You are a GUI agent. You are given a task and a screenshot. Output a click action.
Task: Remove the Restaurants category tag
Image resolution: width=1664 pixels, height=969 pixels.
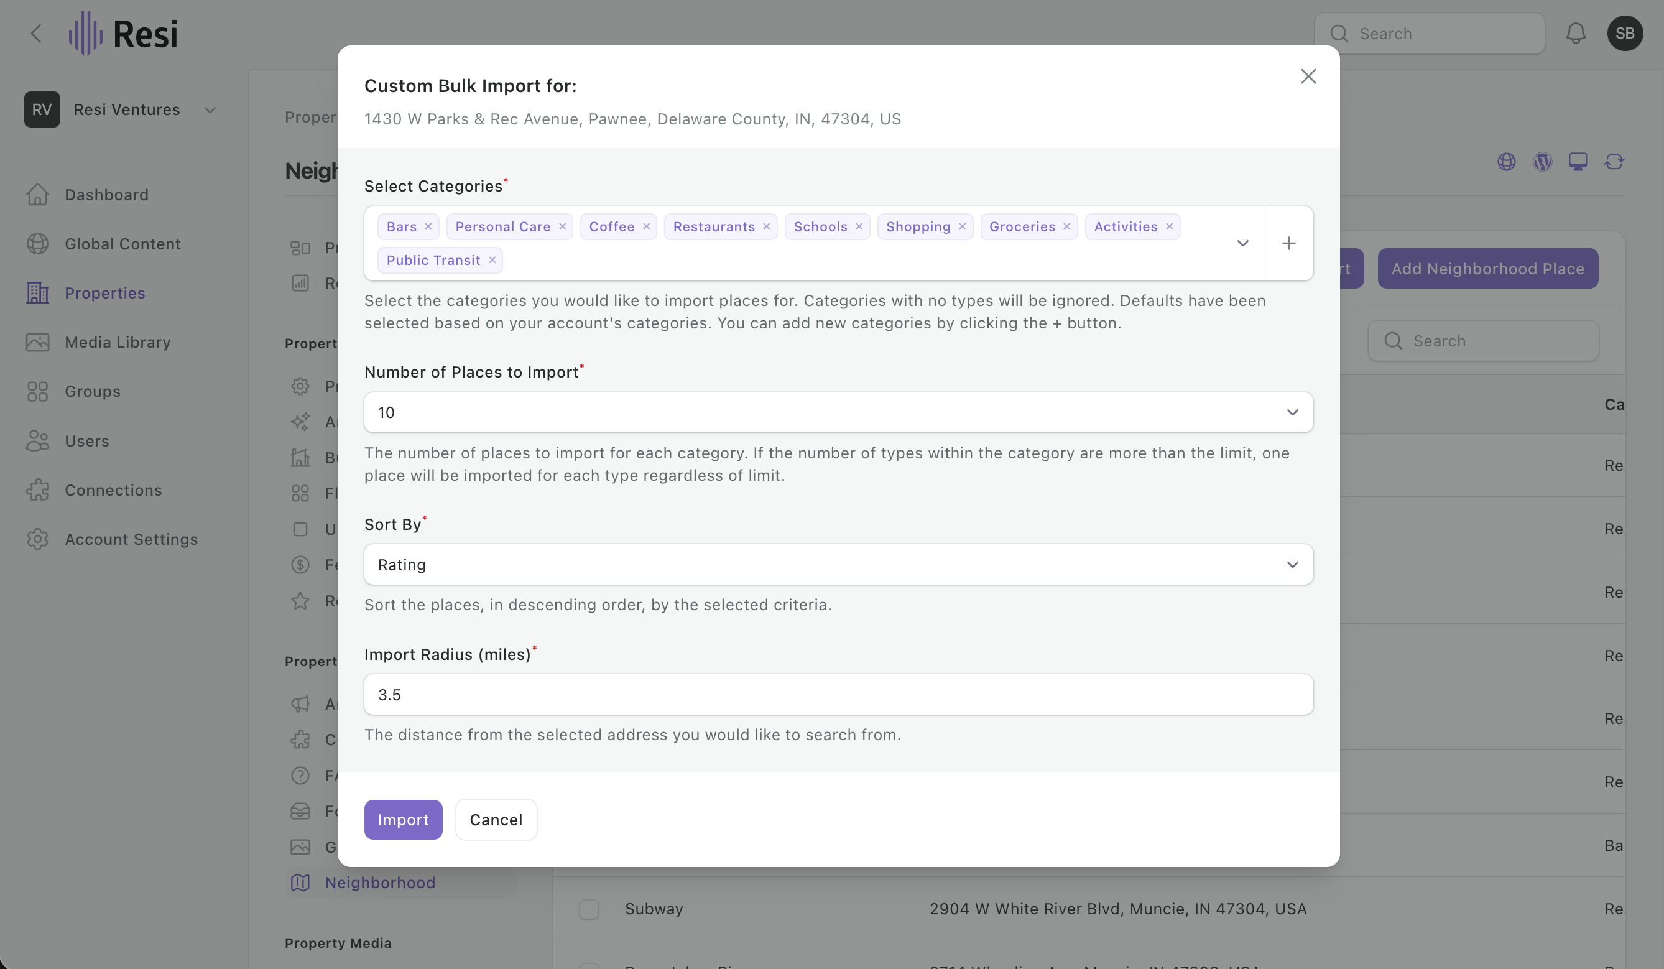tap(766, 226)
